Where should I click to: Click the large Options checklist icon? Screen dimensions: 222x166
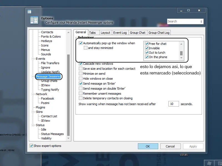[x=34, y=20]
